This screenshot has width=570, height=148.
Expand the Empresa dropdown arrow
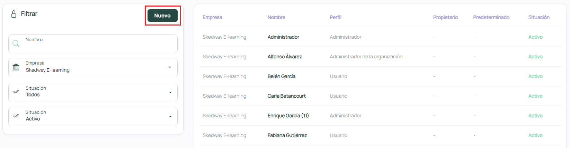170,67
